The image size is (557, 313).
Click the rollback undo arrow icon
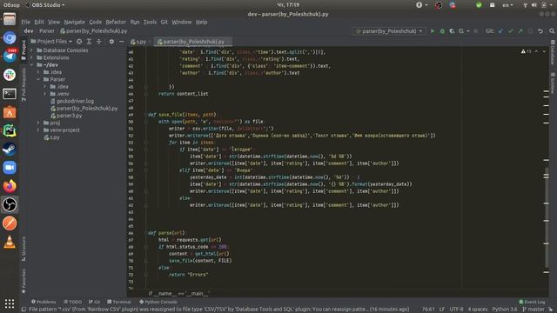[540, 31]
